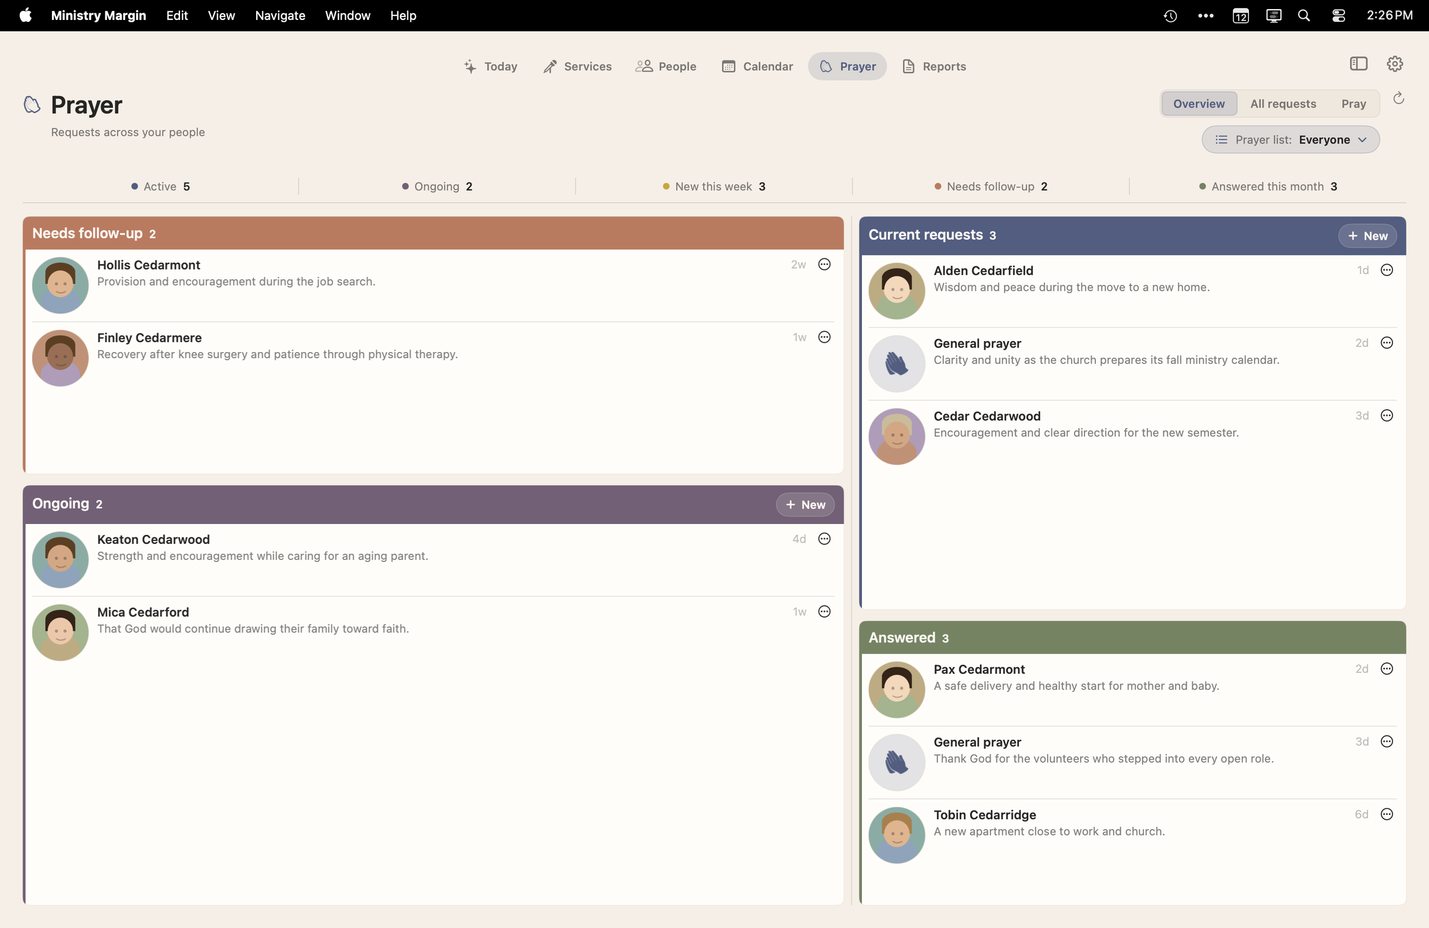This screenshot has height=928, width=1429.
Task: Open the Apple menu
Action: tap(25, 15)
